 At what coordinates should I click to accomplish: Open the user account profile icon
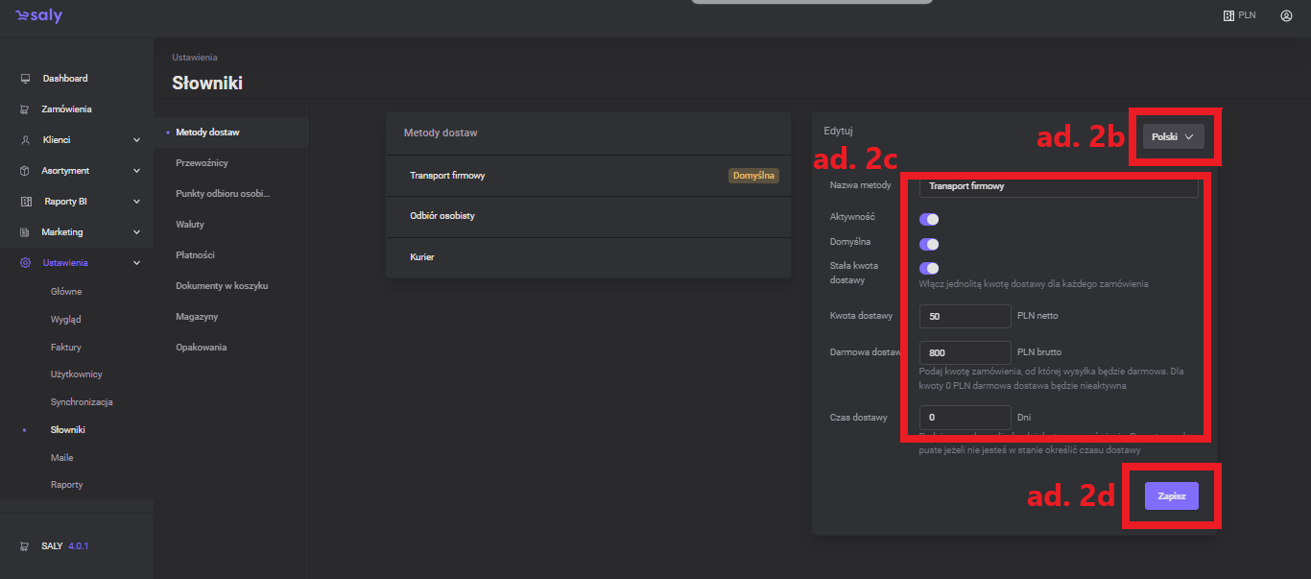pyautogui.click(x=1286, y=15)
